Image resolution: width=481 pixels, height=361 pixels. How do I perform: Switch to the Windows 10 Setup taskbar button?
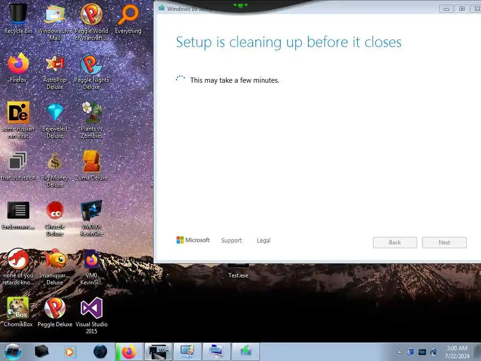(245, 352)
